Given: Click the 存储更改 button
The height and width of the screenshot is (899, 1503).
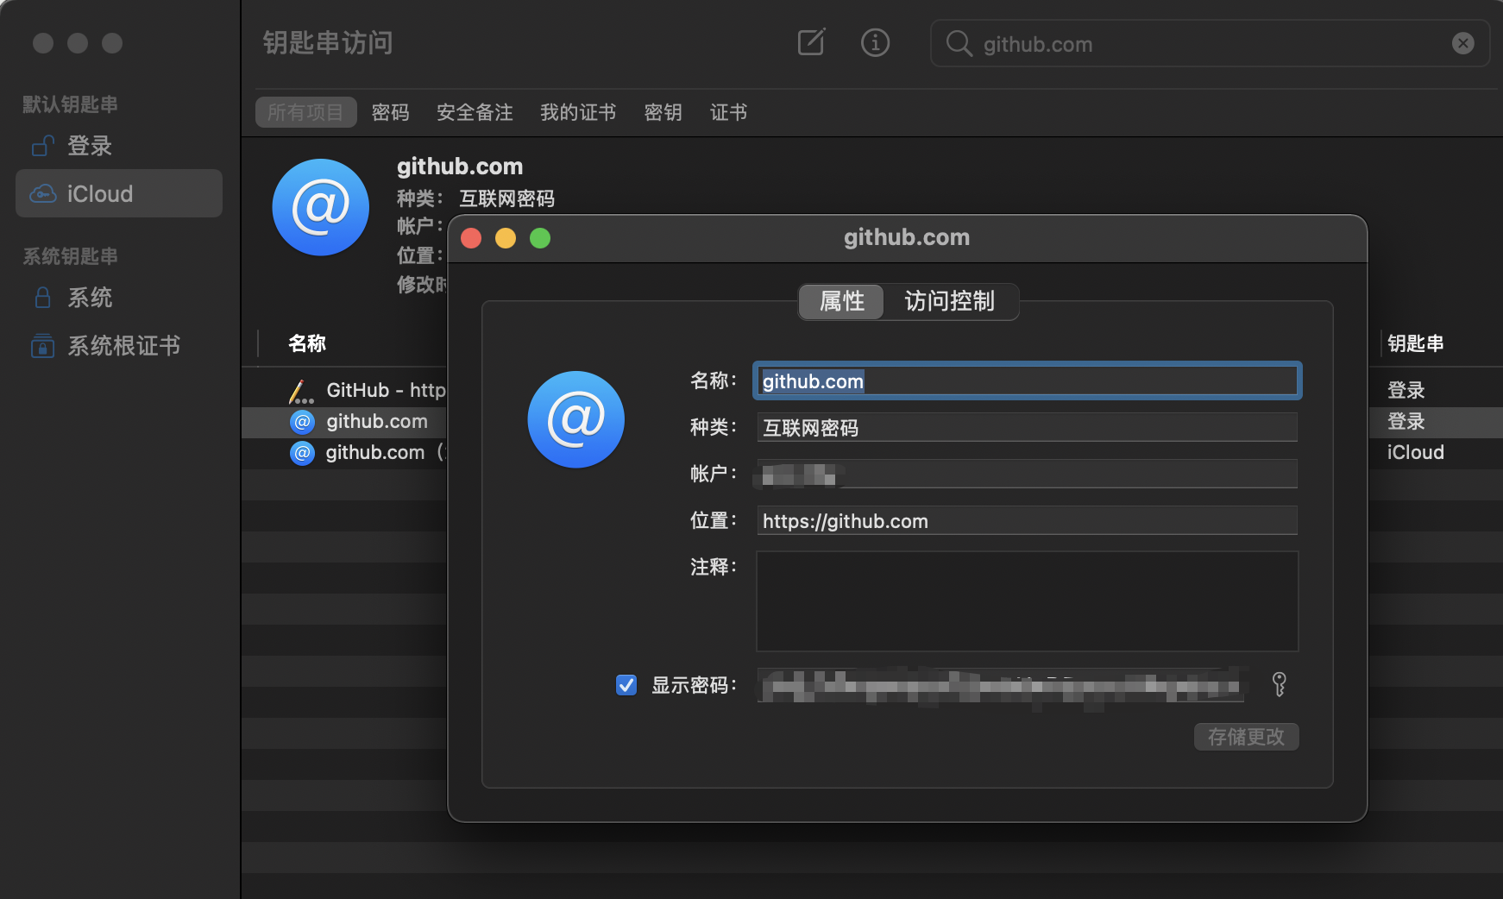Looking at the screenshot, I should coord(1246,737).
